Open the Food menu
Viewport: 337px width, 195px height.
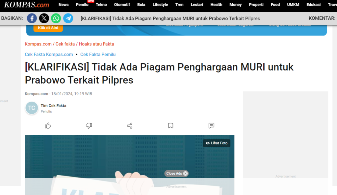275,5
